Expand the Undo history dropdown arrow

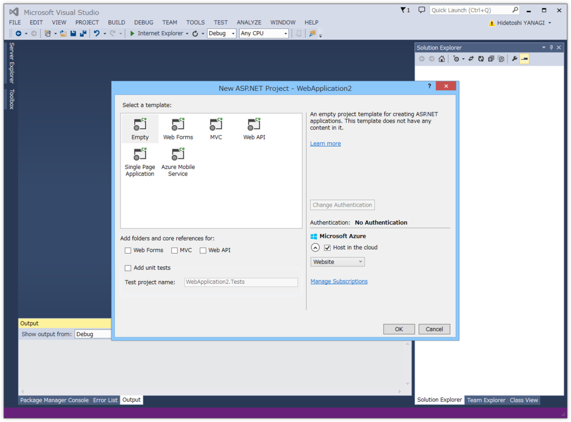(x=104, y=33)
